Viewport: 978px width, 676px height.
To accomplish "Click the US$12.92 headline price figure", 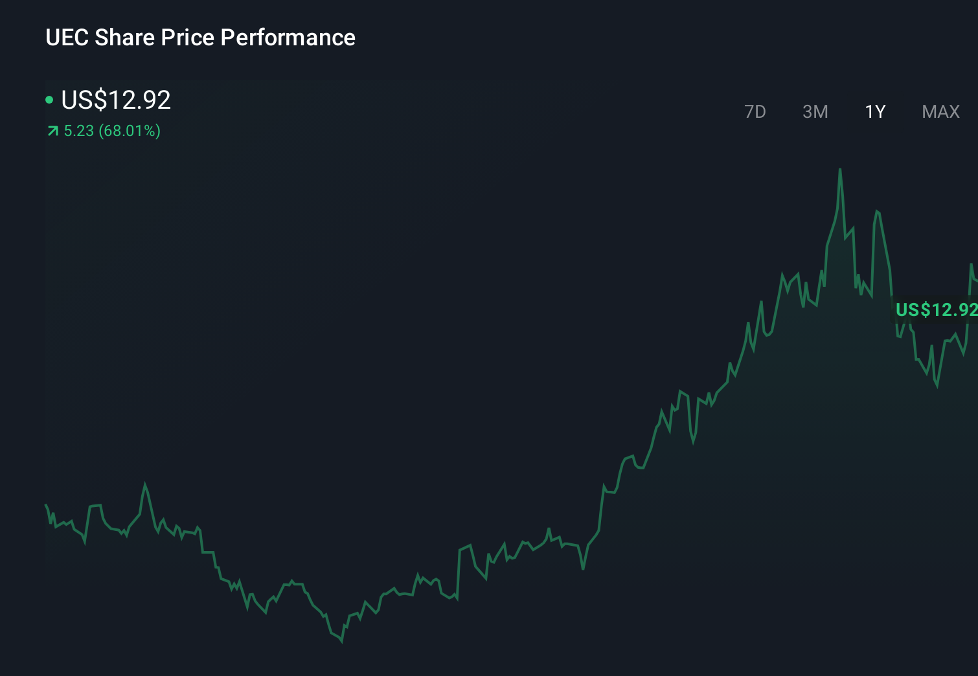I will (115, 100).
